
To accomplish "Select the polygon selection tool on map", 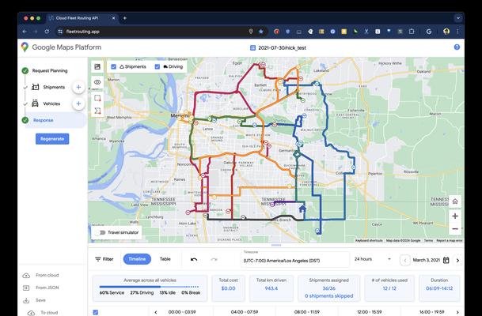I will (x=97, y=111).
